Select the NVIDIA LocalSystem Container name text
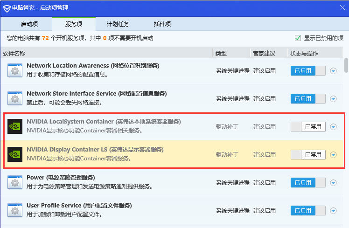Viewport: 349px width, 228px height. coord(104,121)
